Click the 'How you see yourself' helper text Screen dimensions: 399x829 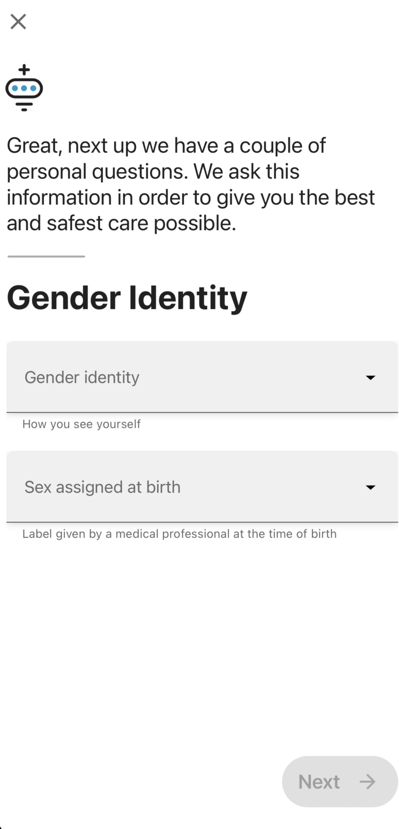coord(81,424)
